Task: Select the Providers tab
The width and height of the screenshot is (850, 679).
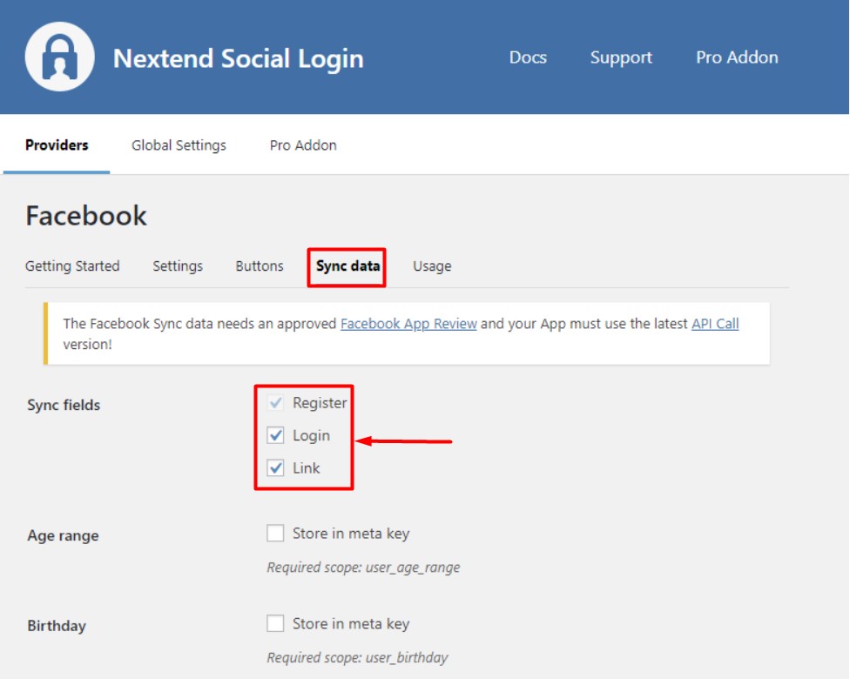Action: [57, 145]
